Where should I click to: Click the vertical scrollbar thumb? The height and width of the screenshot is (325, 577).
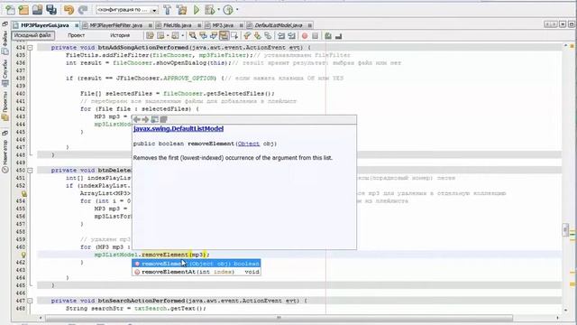[x=565, y=230]
